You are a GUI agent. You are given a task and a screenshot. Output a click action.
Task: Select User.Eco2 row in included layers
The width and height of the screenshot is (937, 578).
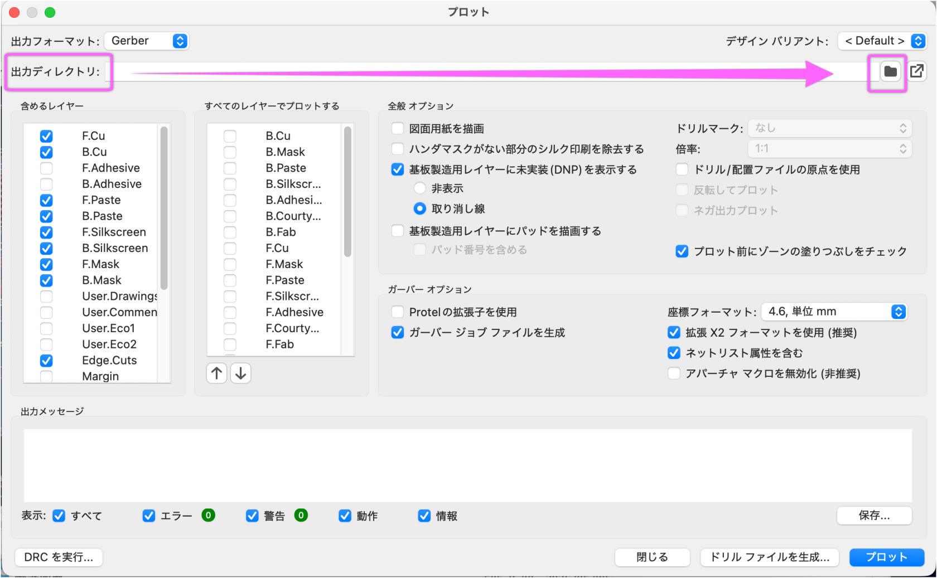click(91, 344)
